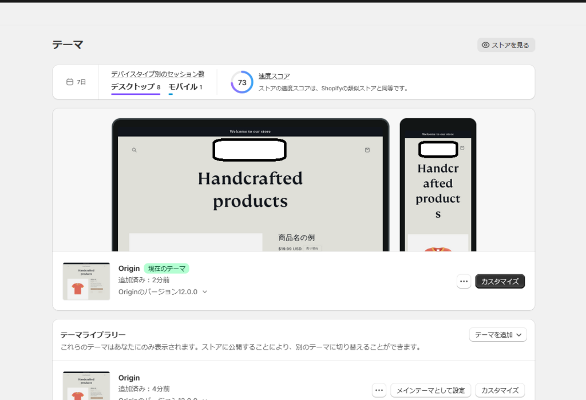Click the 73 speed score circle
This screenshot has width=586, height=400.
point(242,82)
